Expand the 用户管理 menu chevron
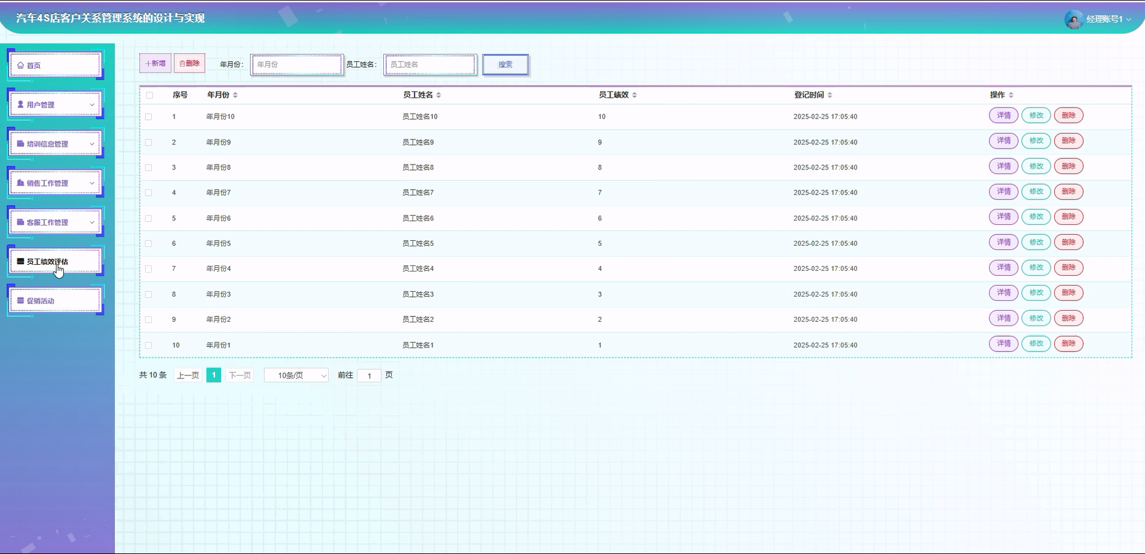Screen dimensions: 1145x554 [x=92, y=105]
